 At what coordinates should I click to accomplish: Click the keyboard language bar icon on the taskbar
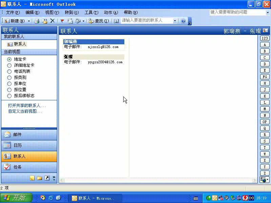click(x=196, y=198)
